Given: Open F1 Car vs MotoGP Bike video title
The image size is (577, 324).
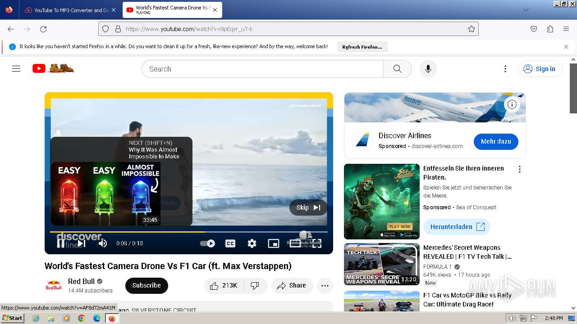Looking at the screenshot, I should tap(467, 300).
